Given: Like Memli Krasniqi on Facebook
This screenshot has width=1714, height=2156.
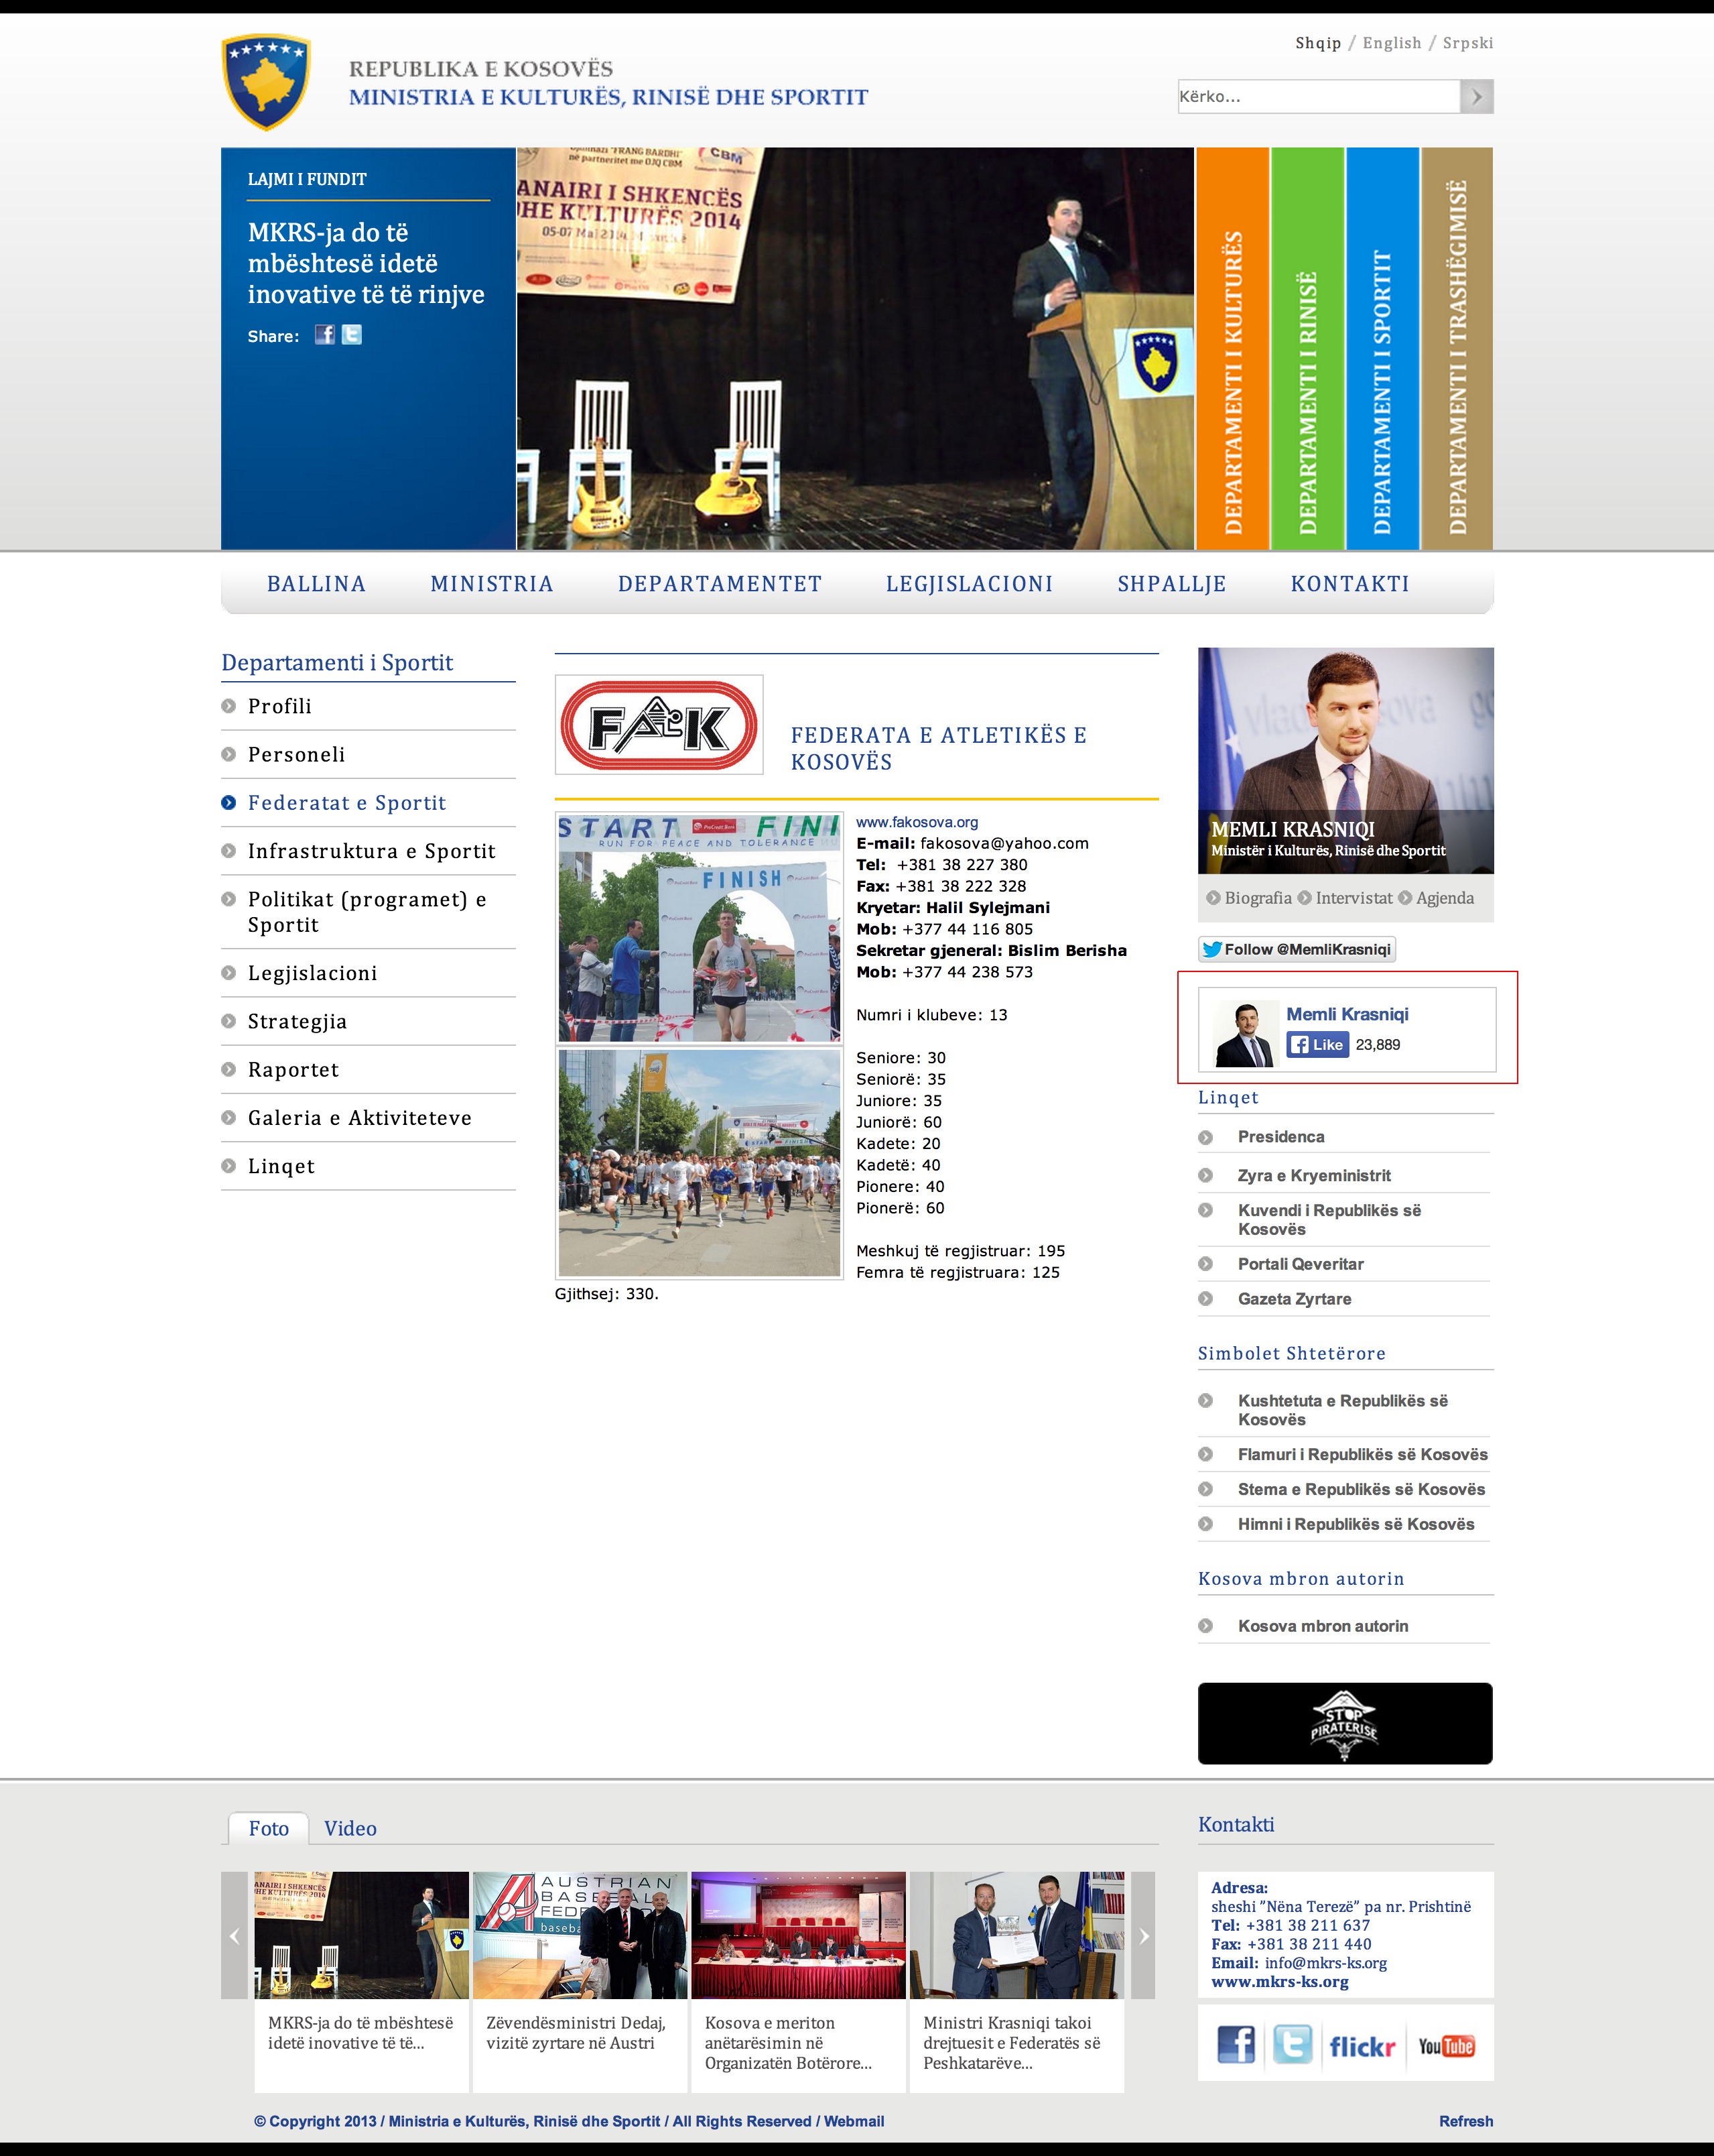Looking at the screenshot, I should click(x=1317, y=1045).
